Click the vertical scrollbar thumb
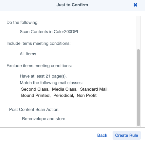The image size is (145, 143). pos(138,88)
